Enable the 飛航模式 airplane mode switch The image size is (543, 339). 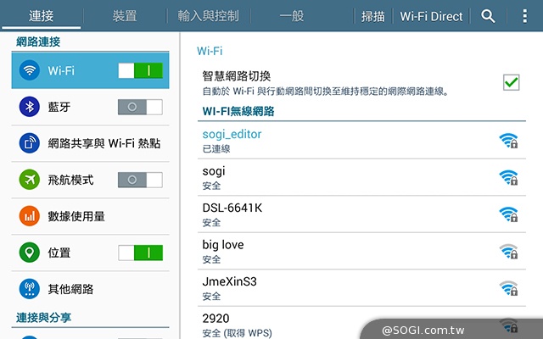click(x=140, y=180)
